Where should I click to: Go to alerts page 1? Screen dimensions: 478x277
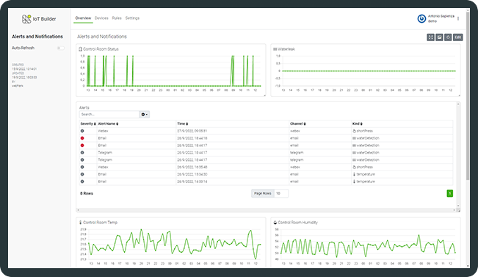coord(449,193)
